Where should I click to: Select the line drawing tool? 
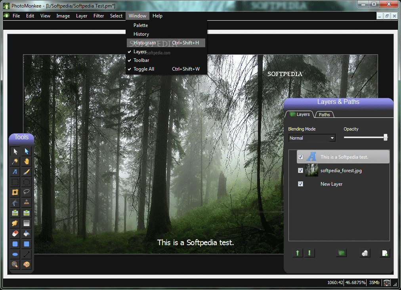tap(26, 254)
